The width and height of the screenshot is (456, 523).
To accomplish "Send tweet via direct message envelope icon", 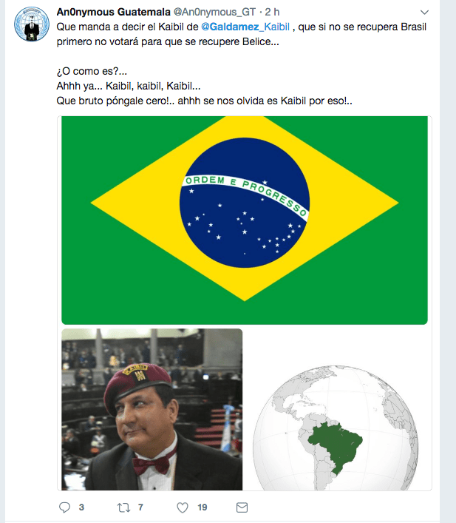I will click(x=242, y=507).
